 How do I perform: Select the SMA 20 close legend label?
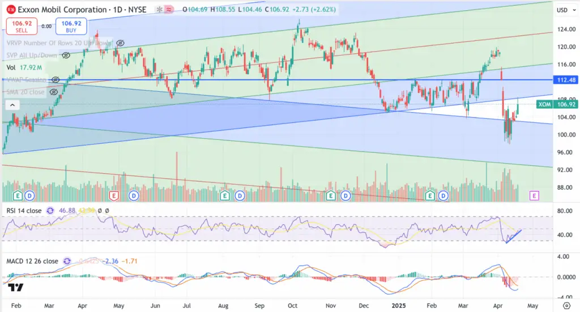(x=25, y=92)
